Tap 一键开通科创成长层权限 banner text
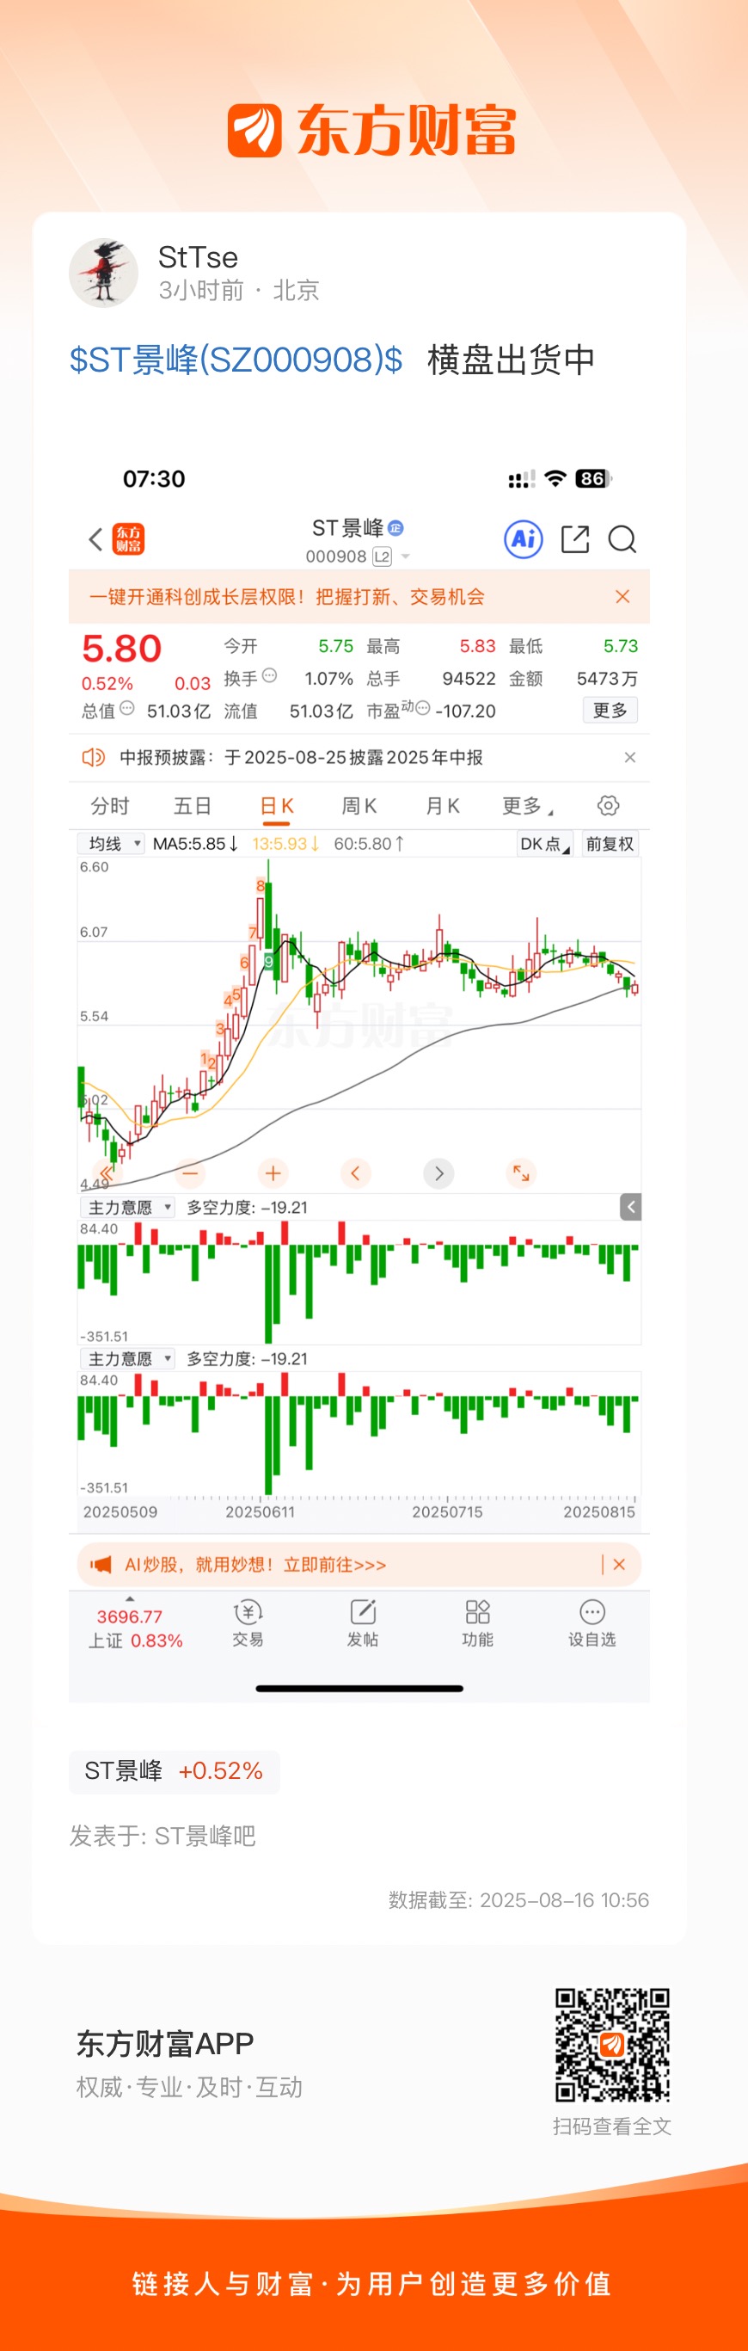748x2351 pixels. pyautogui.click(x=286, y=596)
